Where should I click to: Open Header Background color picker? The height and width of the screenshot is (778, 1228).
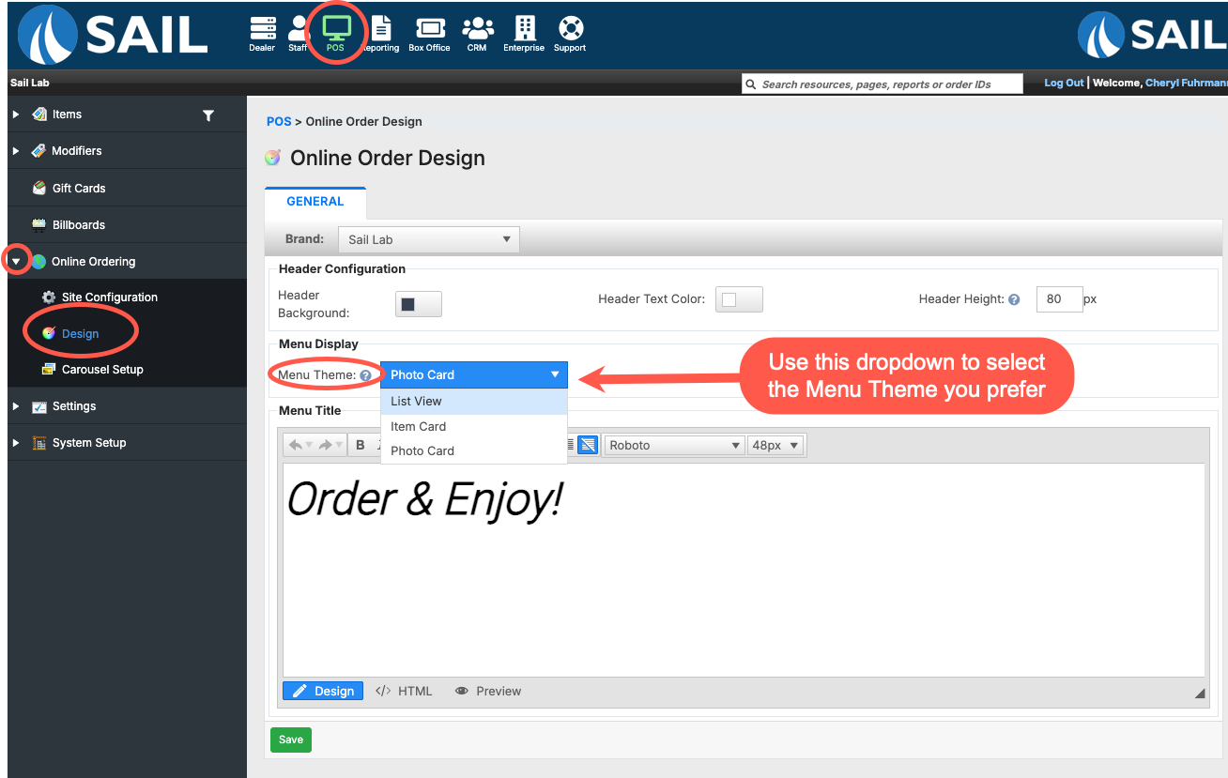[x=419, y=304]
